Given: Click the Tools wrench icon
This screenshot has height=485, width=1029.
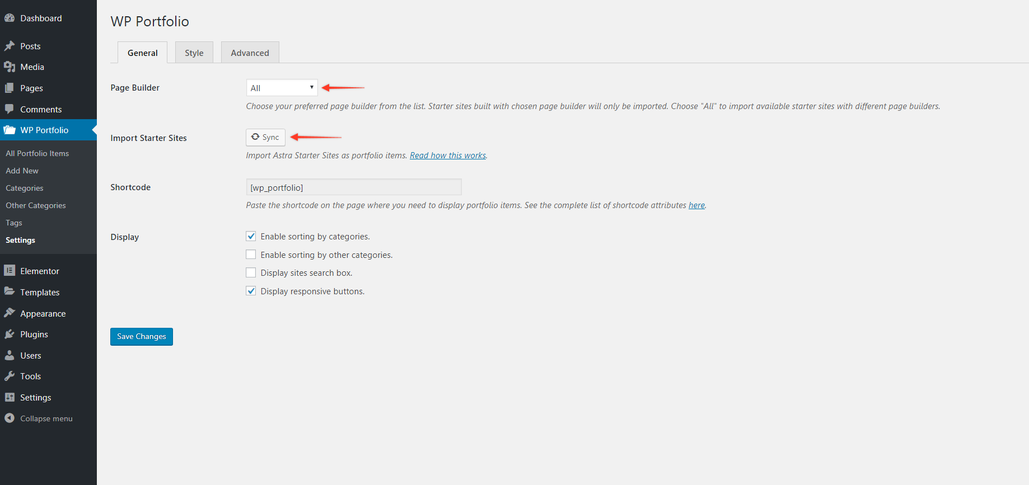Looking at the screenshot, I should [10, 376].
